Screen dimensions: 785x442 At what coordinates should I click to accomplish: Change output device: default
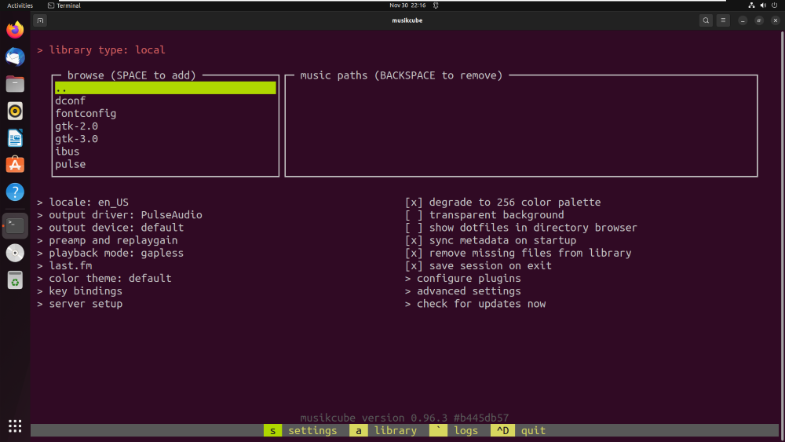[110, 227]
